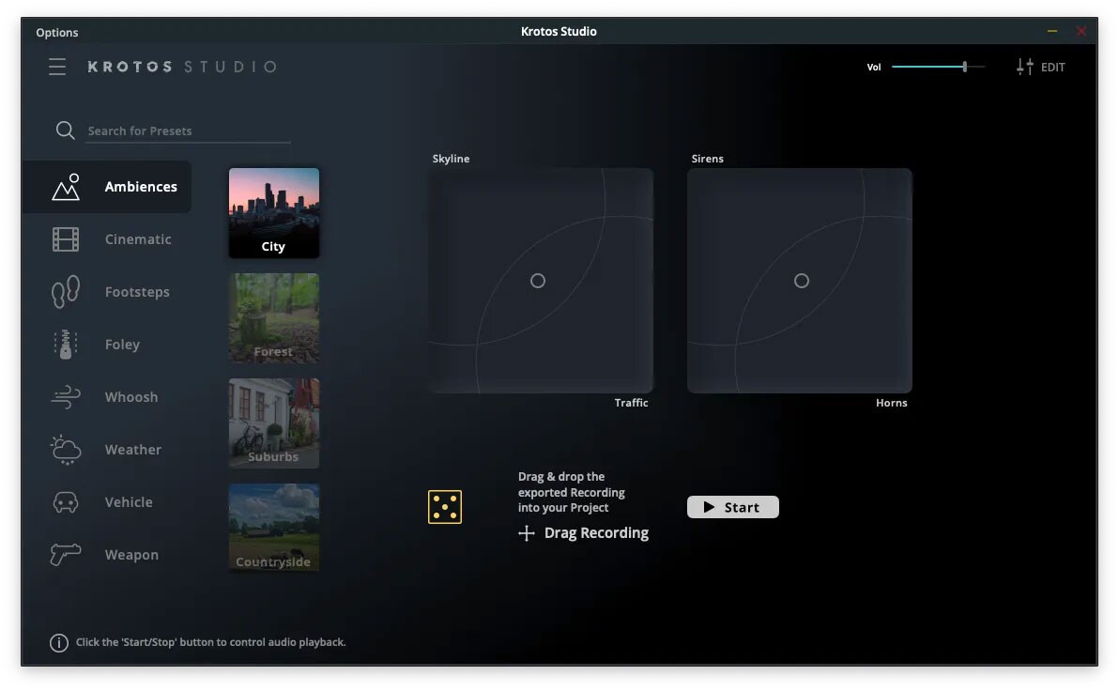Open the hamburger menu
The image size is (1119, 691).
pyautogui.click(x=57, y=67)
